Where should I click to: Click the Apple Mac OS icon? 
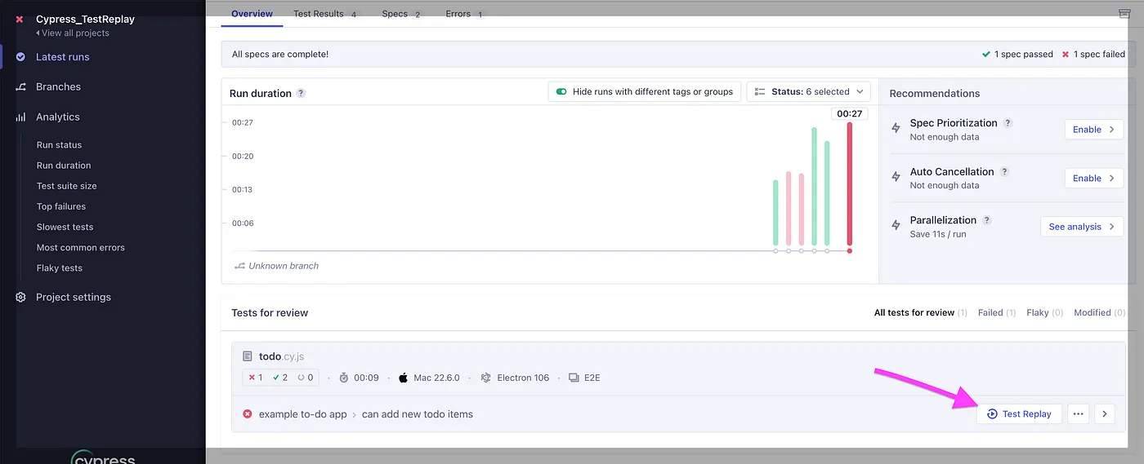click(x=403, y=378)
